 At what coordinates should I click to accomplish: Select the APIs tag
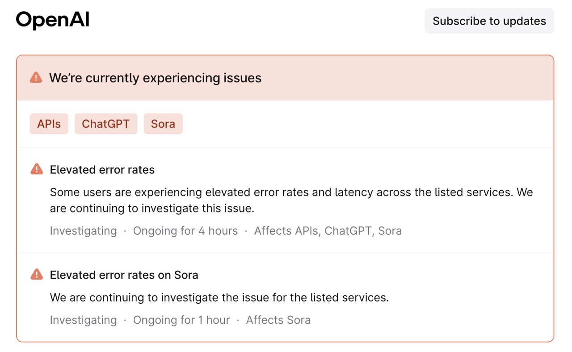tap(49, 124)
